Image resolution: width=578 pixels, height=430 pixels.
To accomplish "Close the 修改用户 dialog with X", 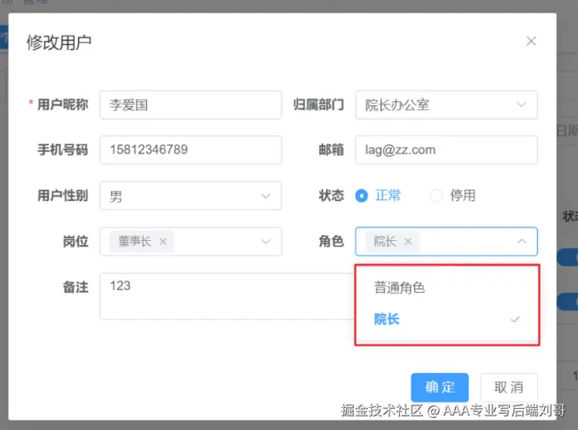I will (x=530, y=41).
